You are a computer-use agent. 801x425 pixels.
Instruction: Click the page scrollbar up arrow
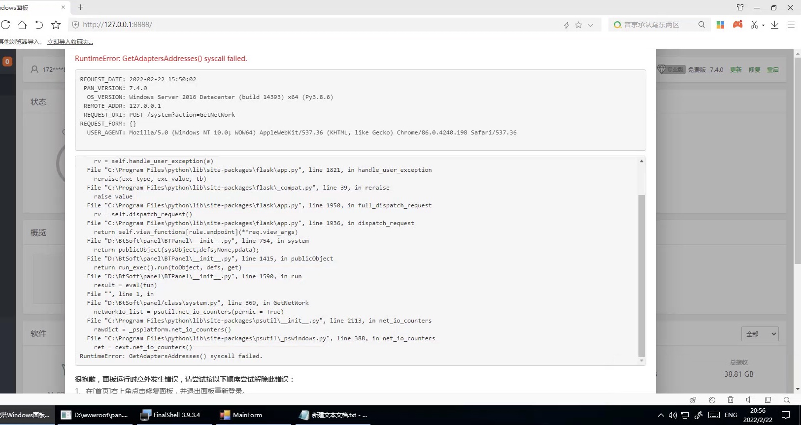pyautogui.click(x=798, y=53)
